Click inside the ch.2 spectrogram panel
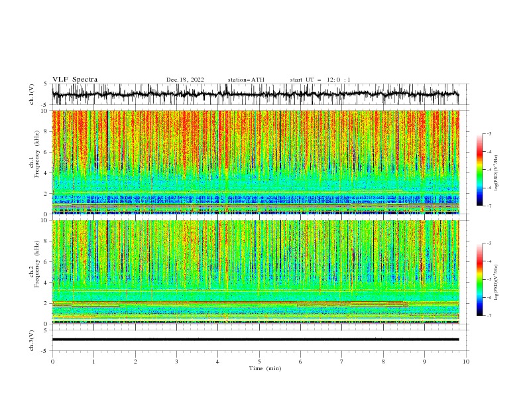 [x=255, y=272]
